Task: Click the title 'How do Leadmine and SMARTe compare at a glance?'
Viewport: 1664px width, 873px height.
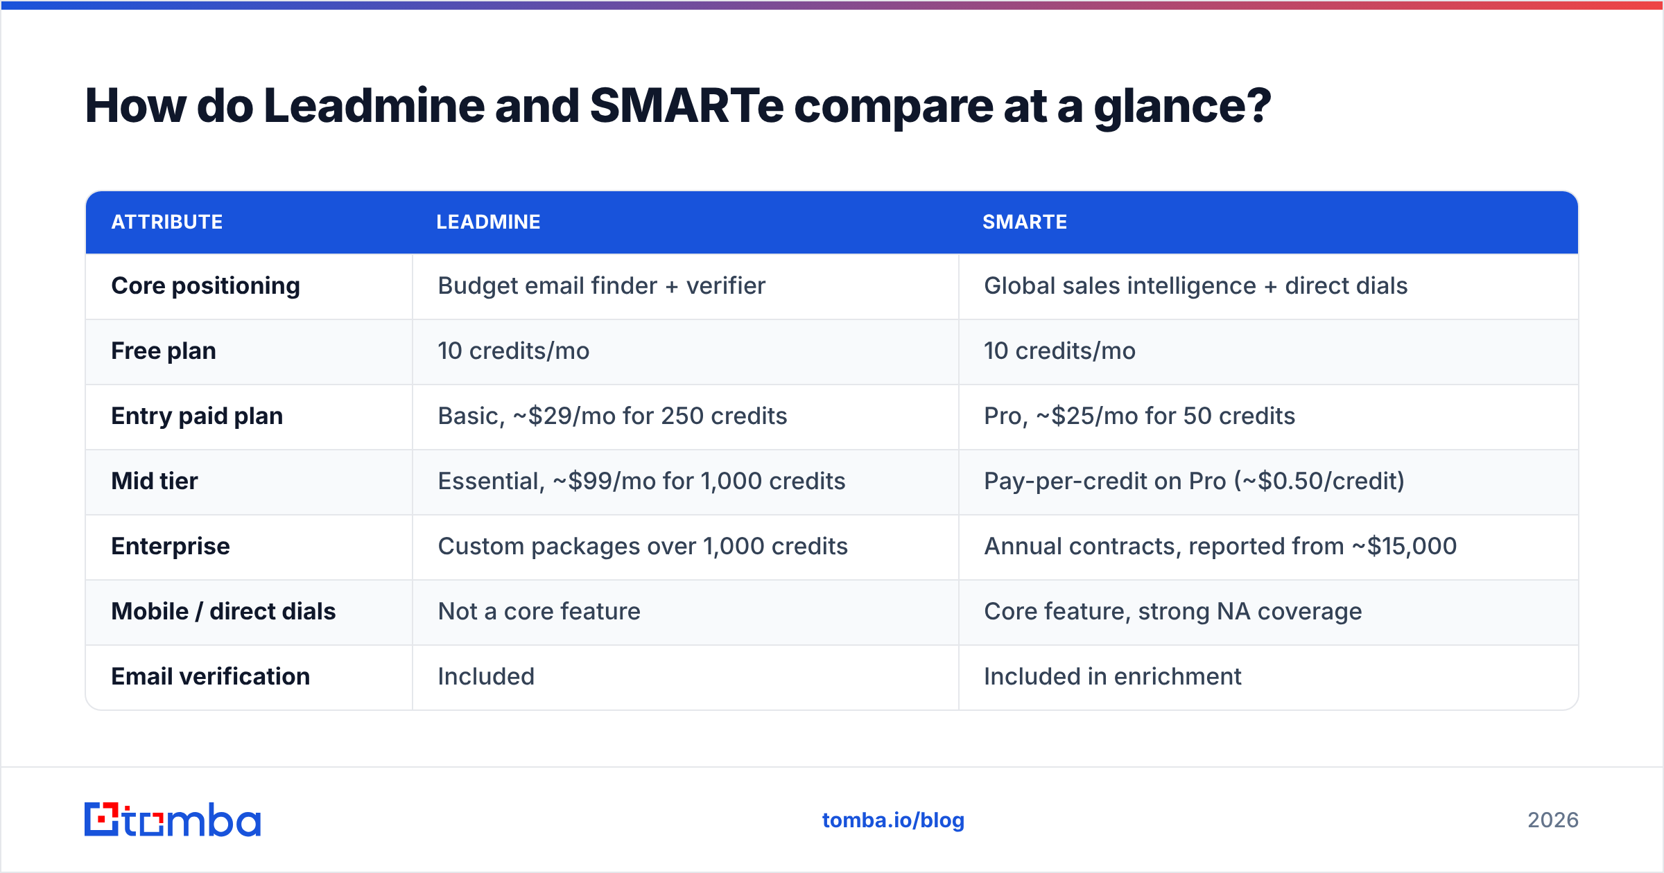Action: click(x=678, y=106)
